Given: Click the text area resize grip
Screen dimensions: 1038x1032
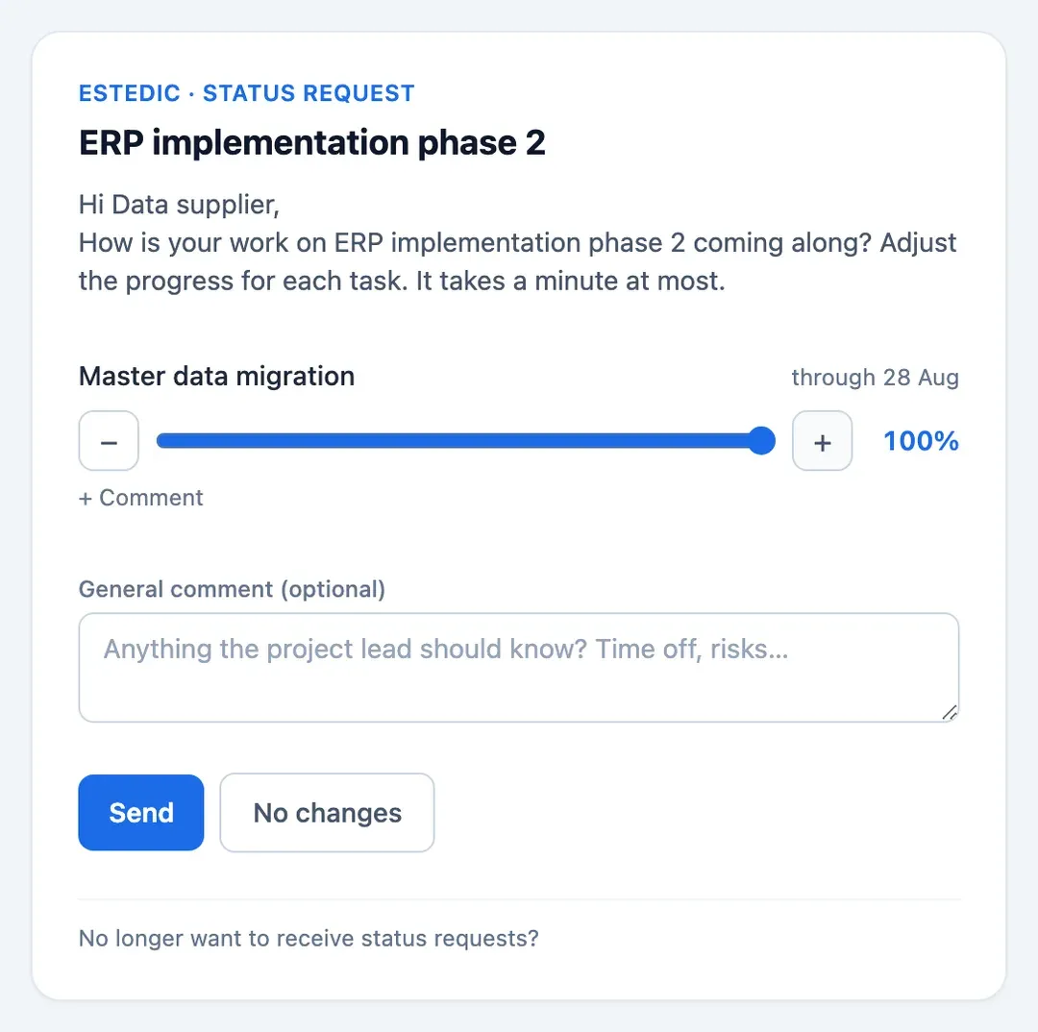Looking at the screenshot, I should point(950,712).
